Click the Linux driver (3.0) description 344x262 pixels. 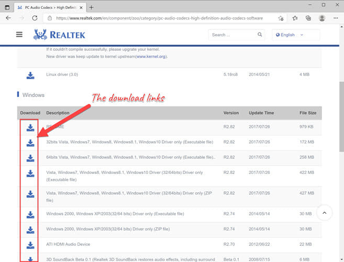62,74
